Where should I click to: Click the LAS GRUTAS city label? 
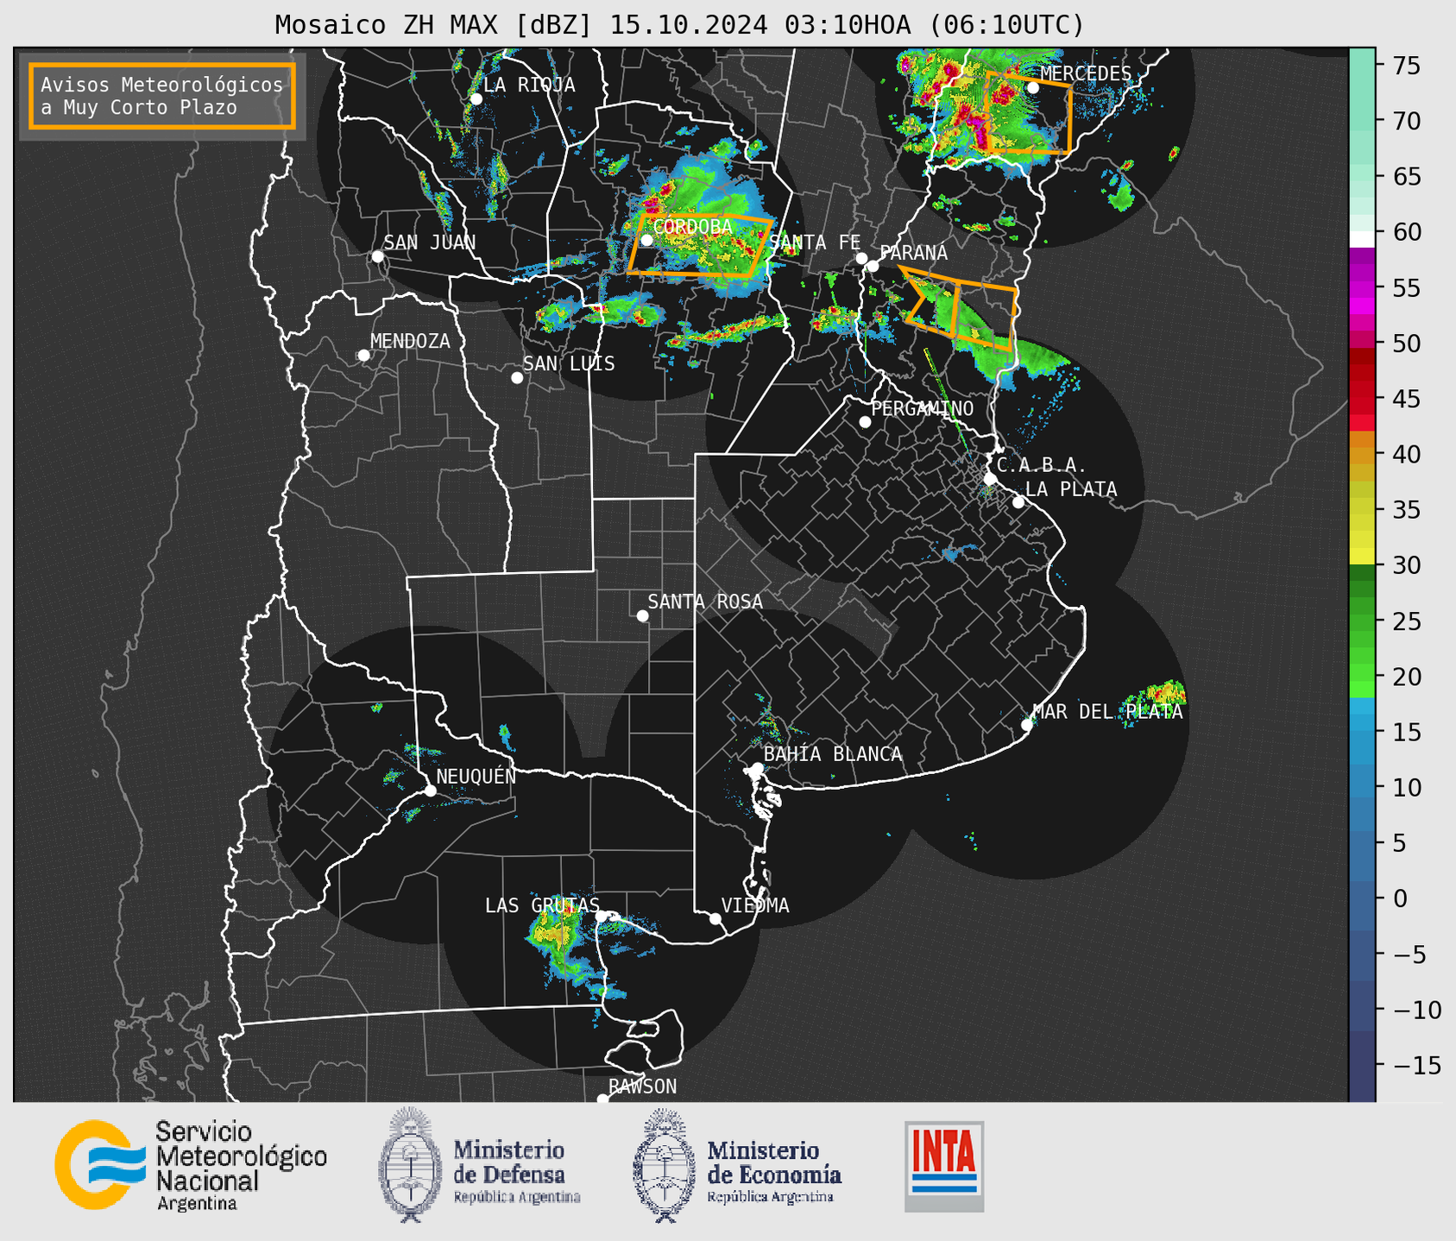pyautogui.click(x=542, y=905)
